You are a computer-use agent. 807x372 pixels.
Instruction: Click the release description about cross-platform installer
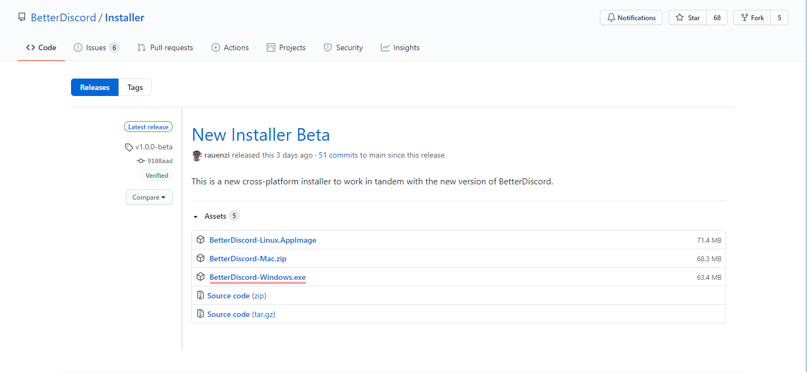(372, 181)
